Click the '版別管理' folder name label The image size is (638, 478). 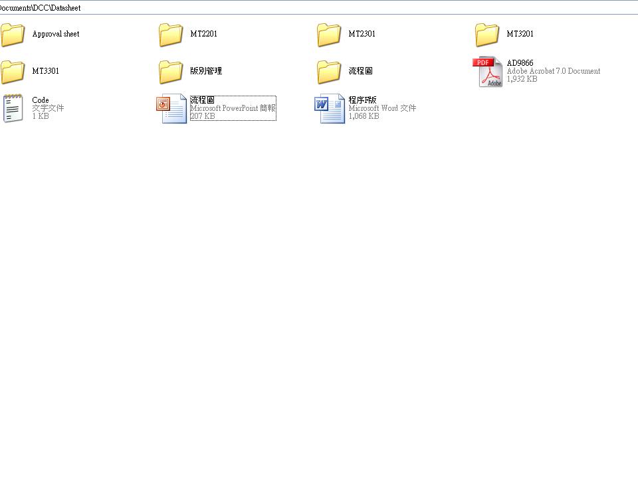pos(206,71)
